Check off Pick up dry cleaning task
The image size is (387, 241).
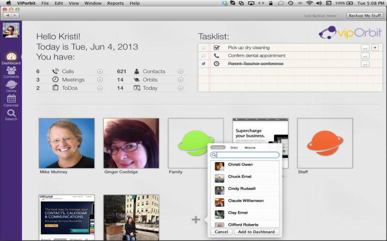pos(203,48)
